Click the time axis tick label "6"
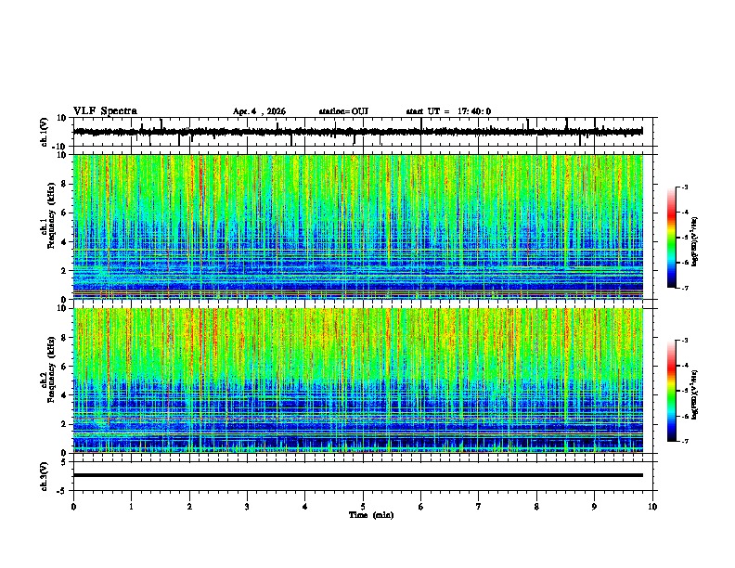The image size is (735, 568). 421,507
